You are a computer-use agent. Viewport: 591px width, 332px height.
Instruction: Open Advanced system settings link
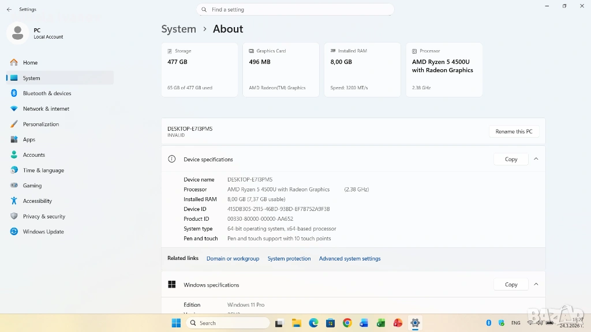pos(350,259)
